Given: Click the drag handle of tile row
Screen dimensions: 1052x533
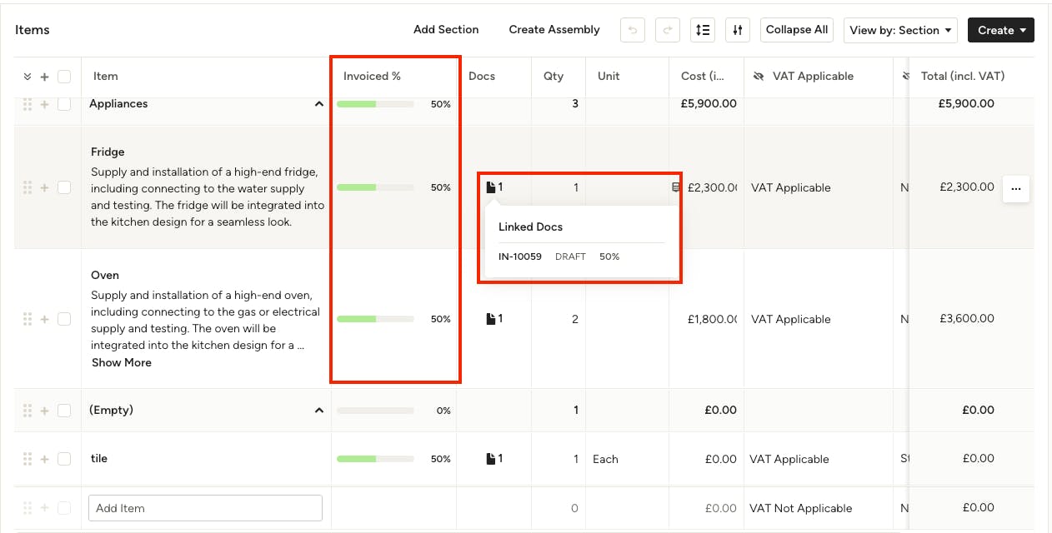Looking at the screenshot, I should click(28, 459).
